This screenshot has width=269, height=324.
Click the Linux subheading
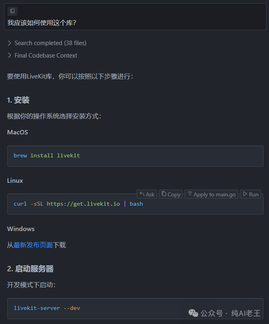pyautogui.click(x=15, y=181)
